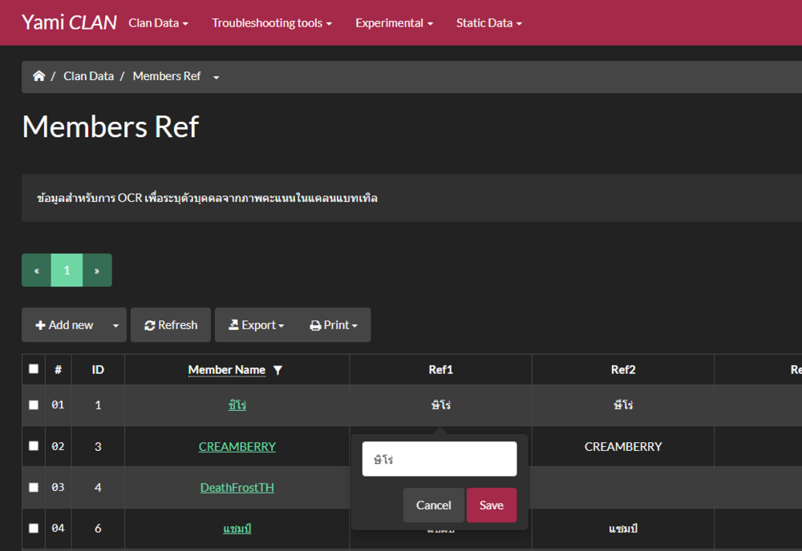802x551 pixels.
Task: Go to previous page with « arrow
Action: click(x=36, y=271)
